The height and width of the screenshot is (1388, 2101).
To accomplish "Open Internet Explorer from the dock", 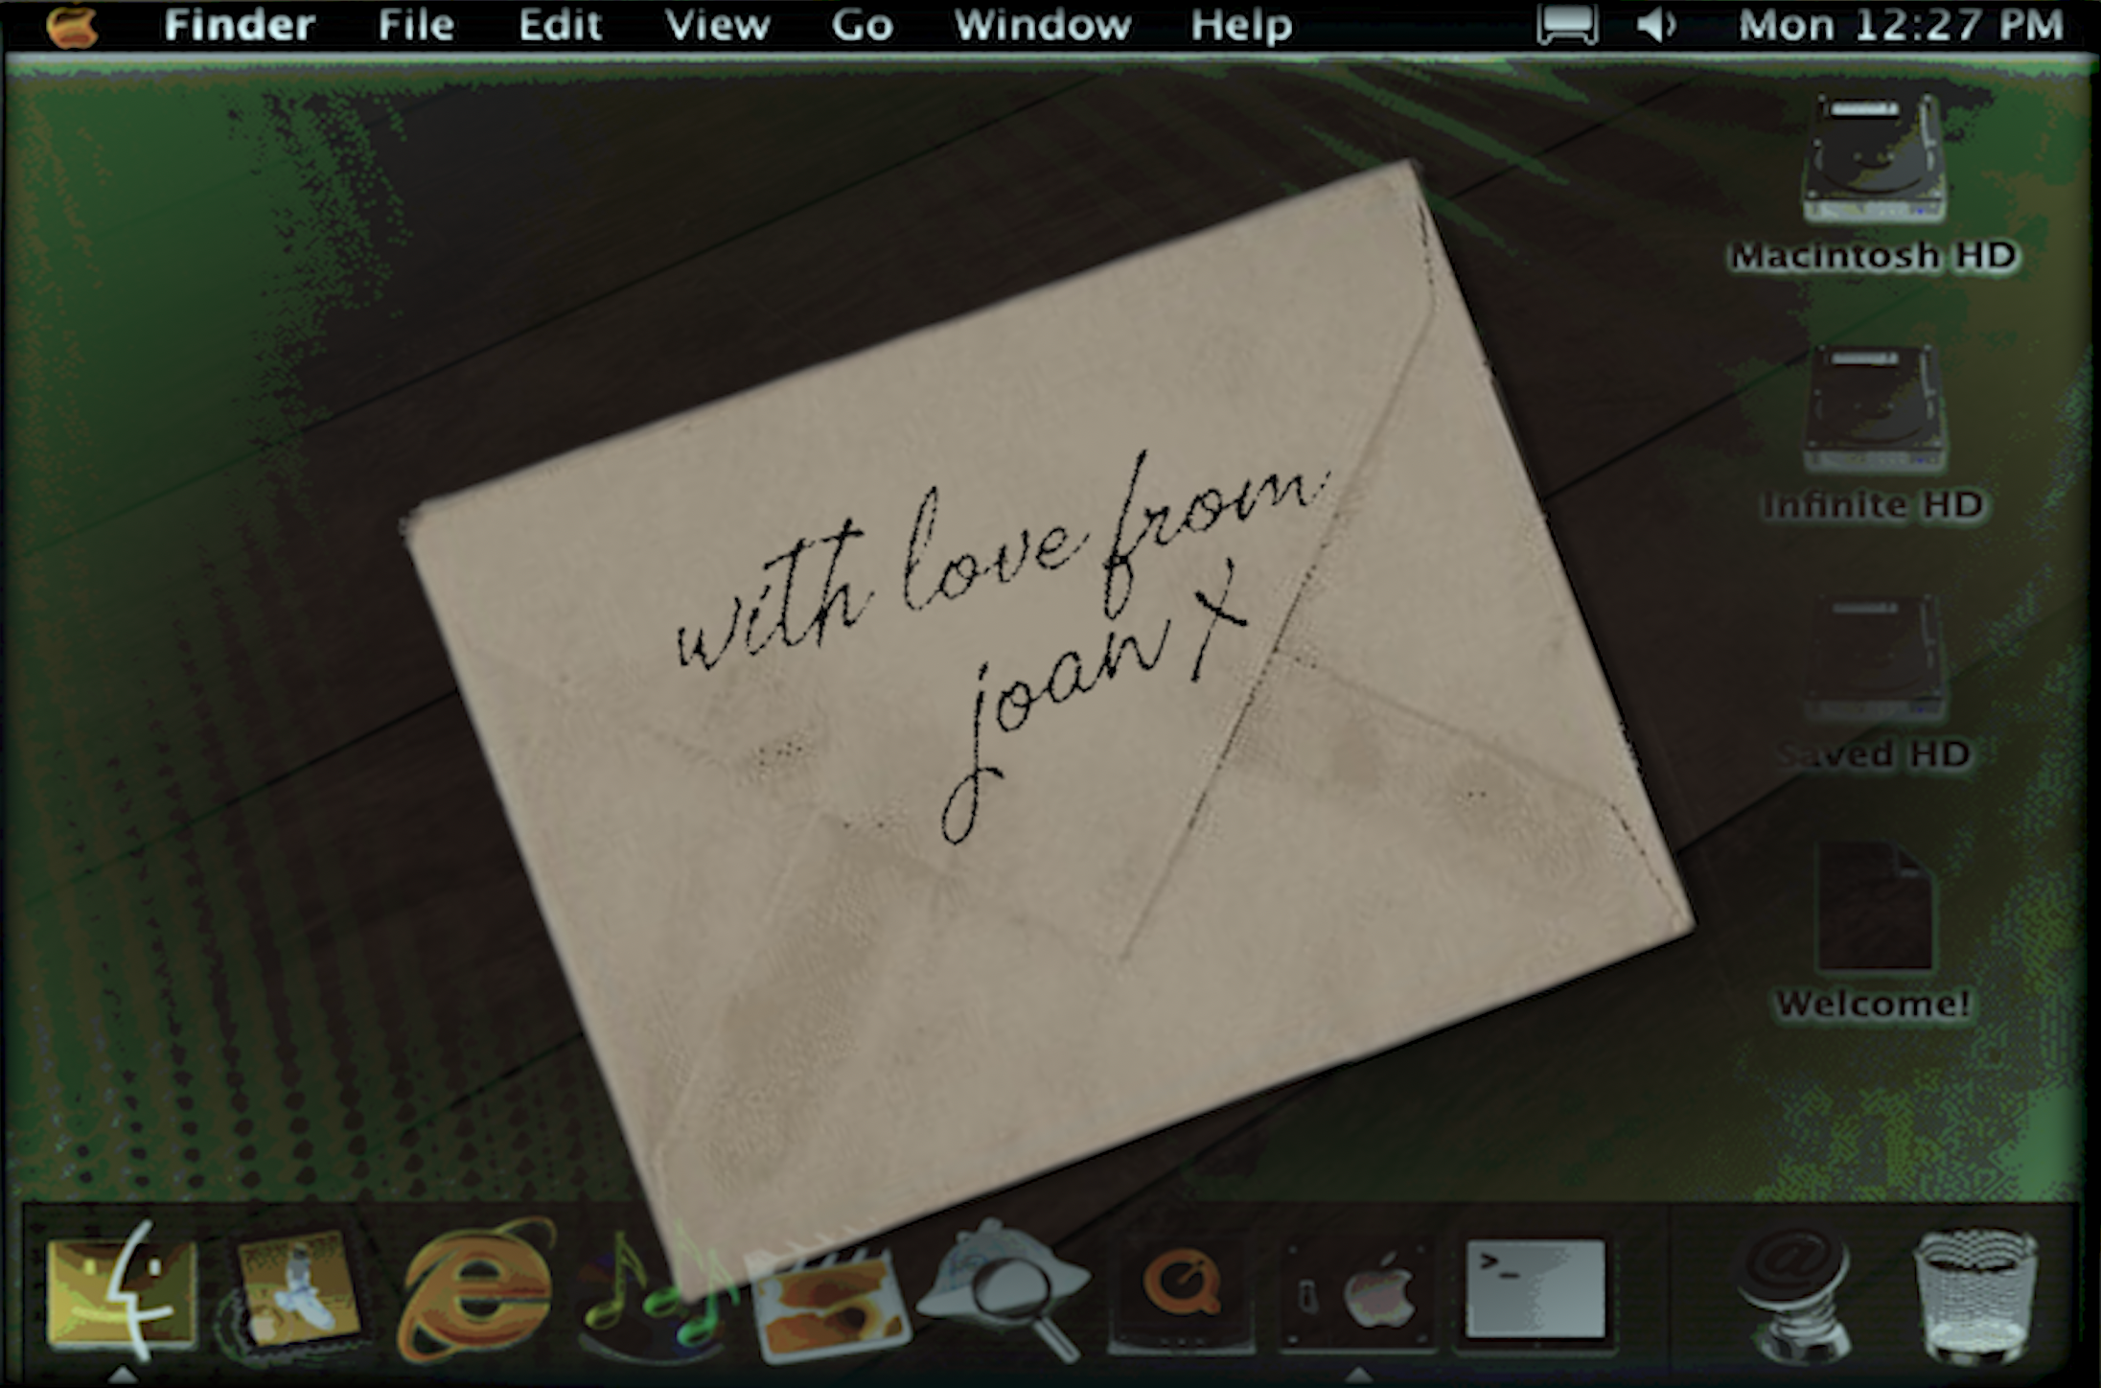I will click(x=476, y=1289).
